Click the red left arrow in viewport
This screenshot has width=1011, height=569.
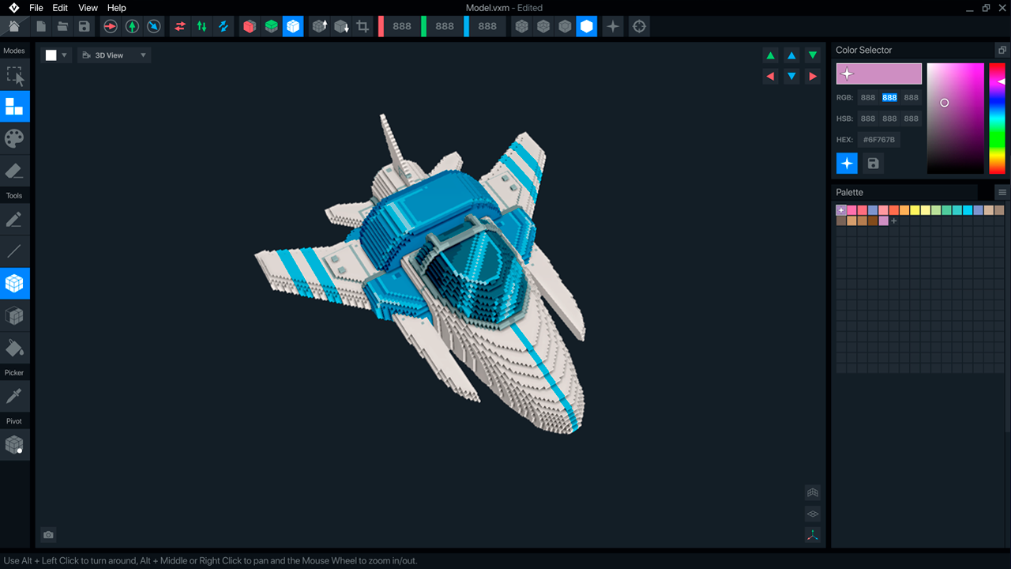point(770,77)
